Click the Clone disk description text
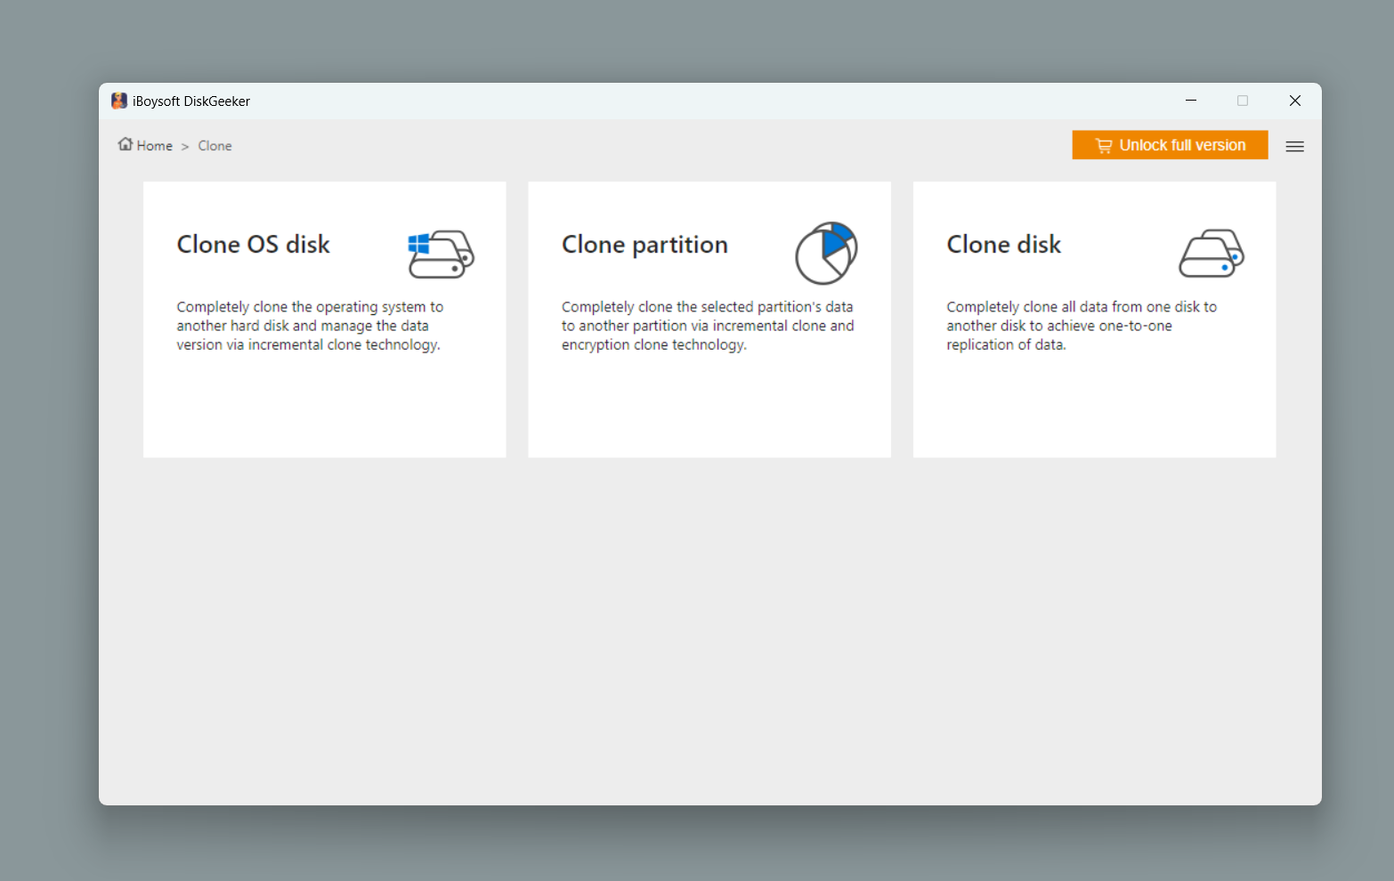Viewport: 1394px width, 881px height. (1082, 326)
